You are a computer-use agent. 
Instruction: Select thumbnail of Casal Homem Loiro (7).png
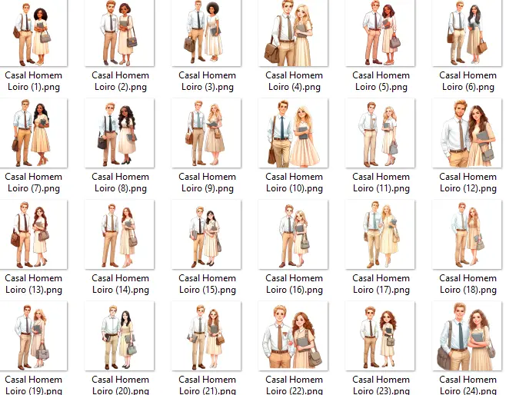pyautogui.click(x=33, y=133)
